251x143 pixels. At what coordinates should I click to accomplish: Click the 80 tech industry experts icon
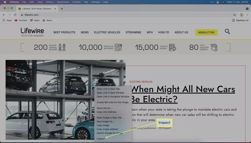pyautogui.click(x=214, y=48)
